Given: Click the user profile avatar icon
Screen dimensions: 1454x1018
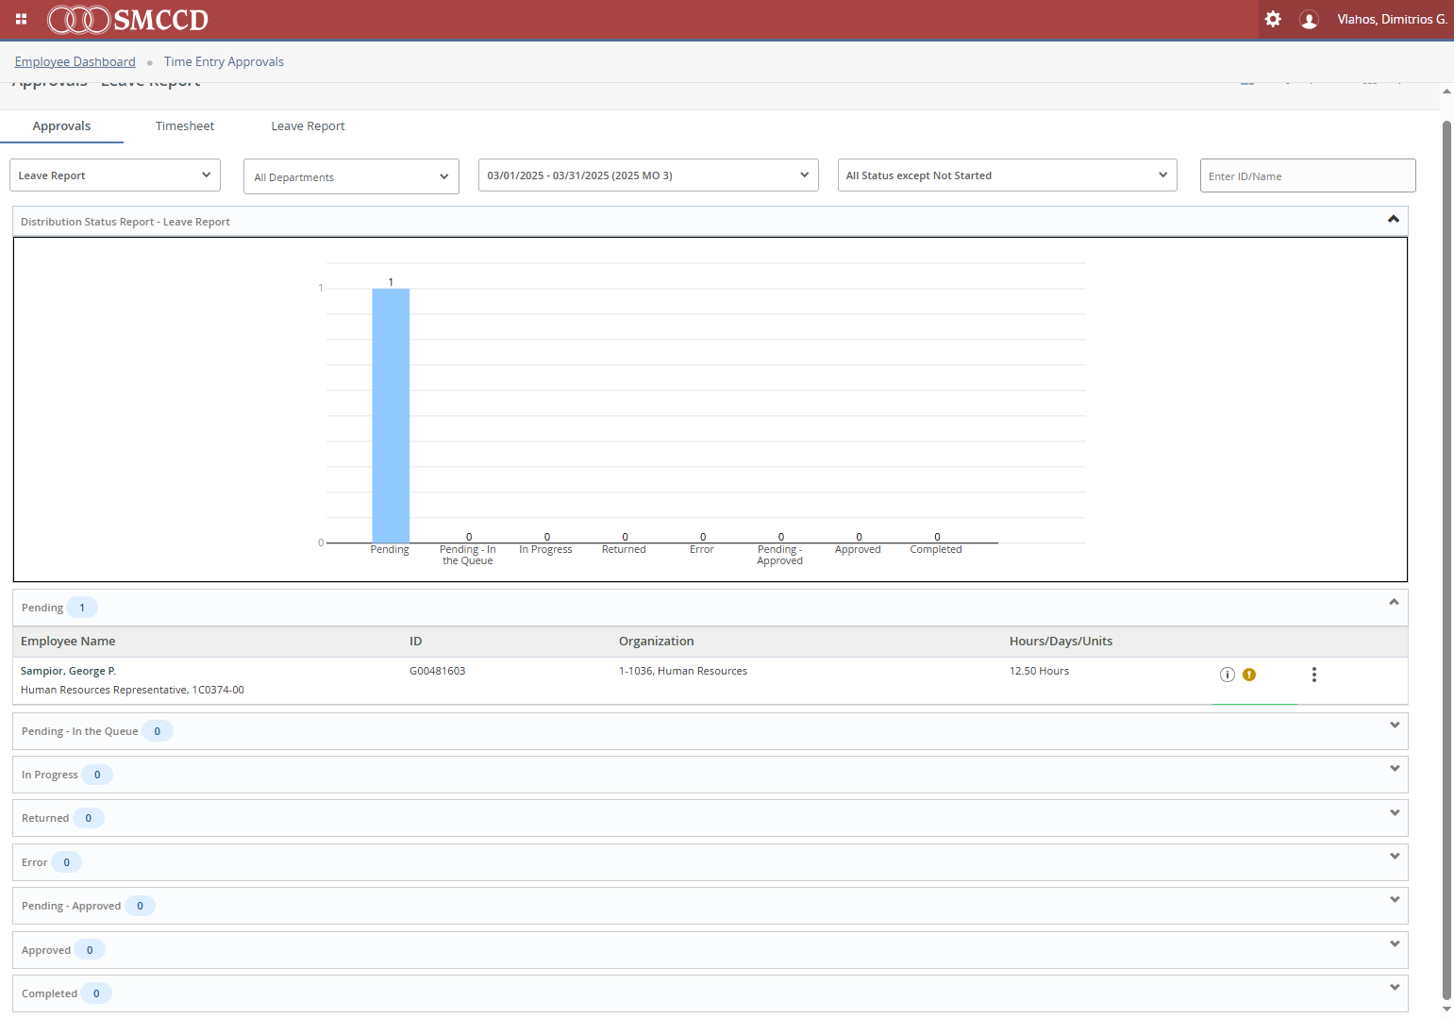Looking at the screenshot, I should (x=1309, y=20).
